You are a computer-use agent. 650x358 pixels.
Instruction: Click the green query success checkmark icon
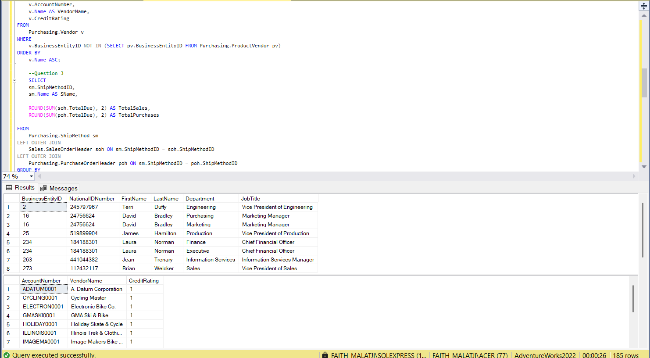(x=7, y=355)
